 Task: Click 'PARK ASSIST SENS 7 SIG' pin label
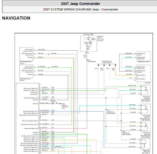[31, 90]
